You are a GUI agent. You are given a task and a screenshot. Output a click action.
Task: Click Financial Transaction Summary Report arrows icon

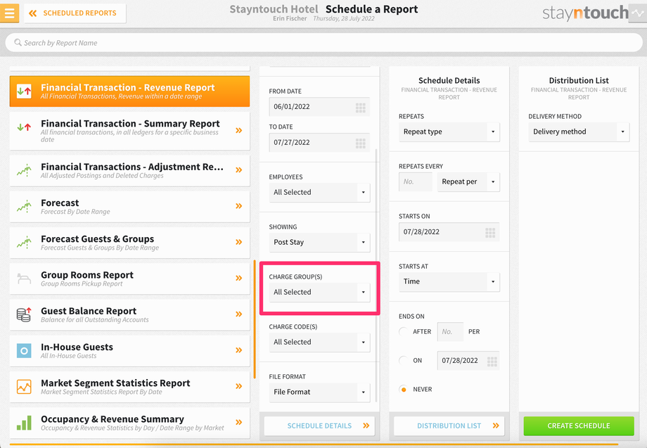[x=24, y=127]
